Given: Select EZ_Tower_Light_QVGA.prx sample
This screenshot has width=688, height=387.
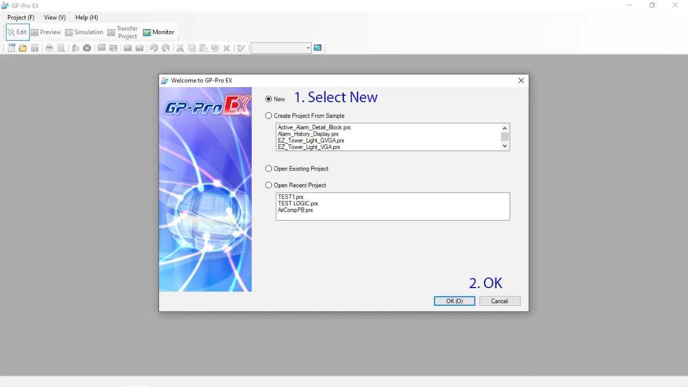Looking at the screenshot, I should (311, 140).
